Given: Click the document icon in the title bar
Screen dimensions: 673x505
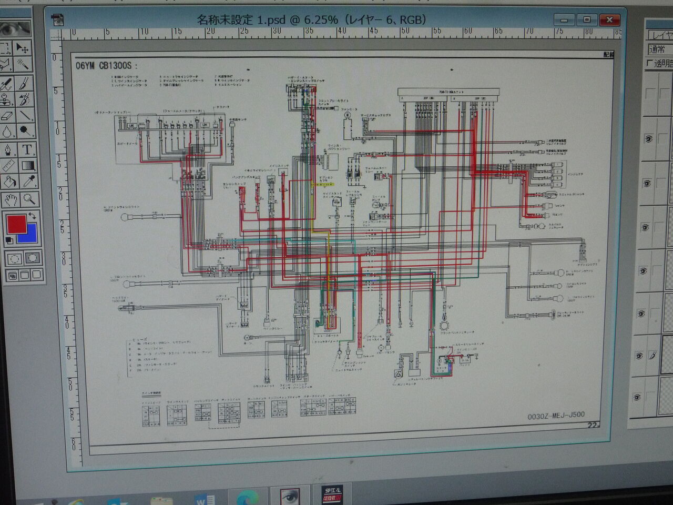Looking at the screenshot, I should (57, 20).
